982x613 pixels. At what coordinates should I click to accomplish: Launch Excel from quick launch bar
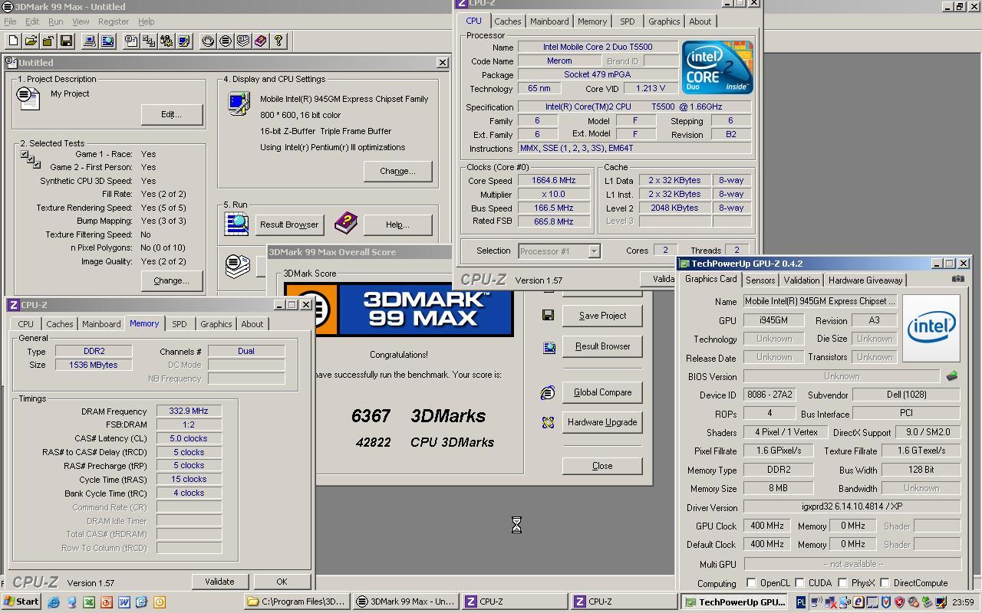tap(89, 602)
